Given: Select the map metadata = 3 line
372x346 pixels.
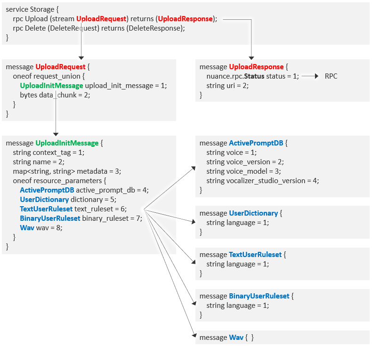Looking at the screenshot, I should (x=67, y=171).
